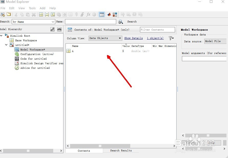Switch to the Search Results tab
228x158 pixels.
(121, 151)
